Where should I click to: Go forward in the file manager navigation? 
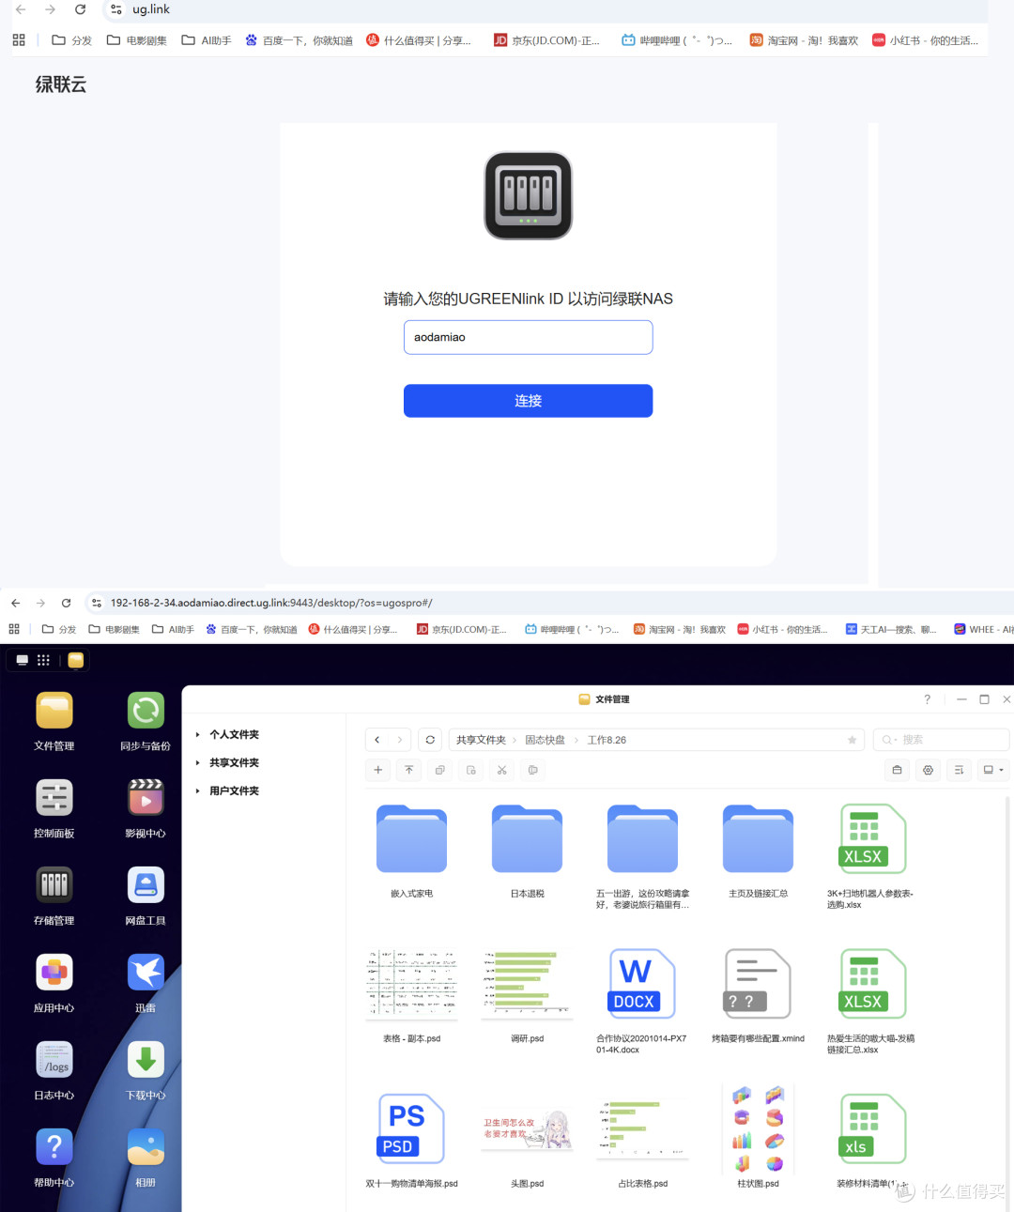(400, 740)
